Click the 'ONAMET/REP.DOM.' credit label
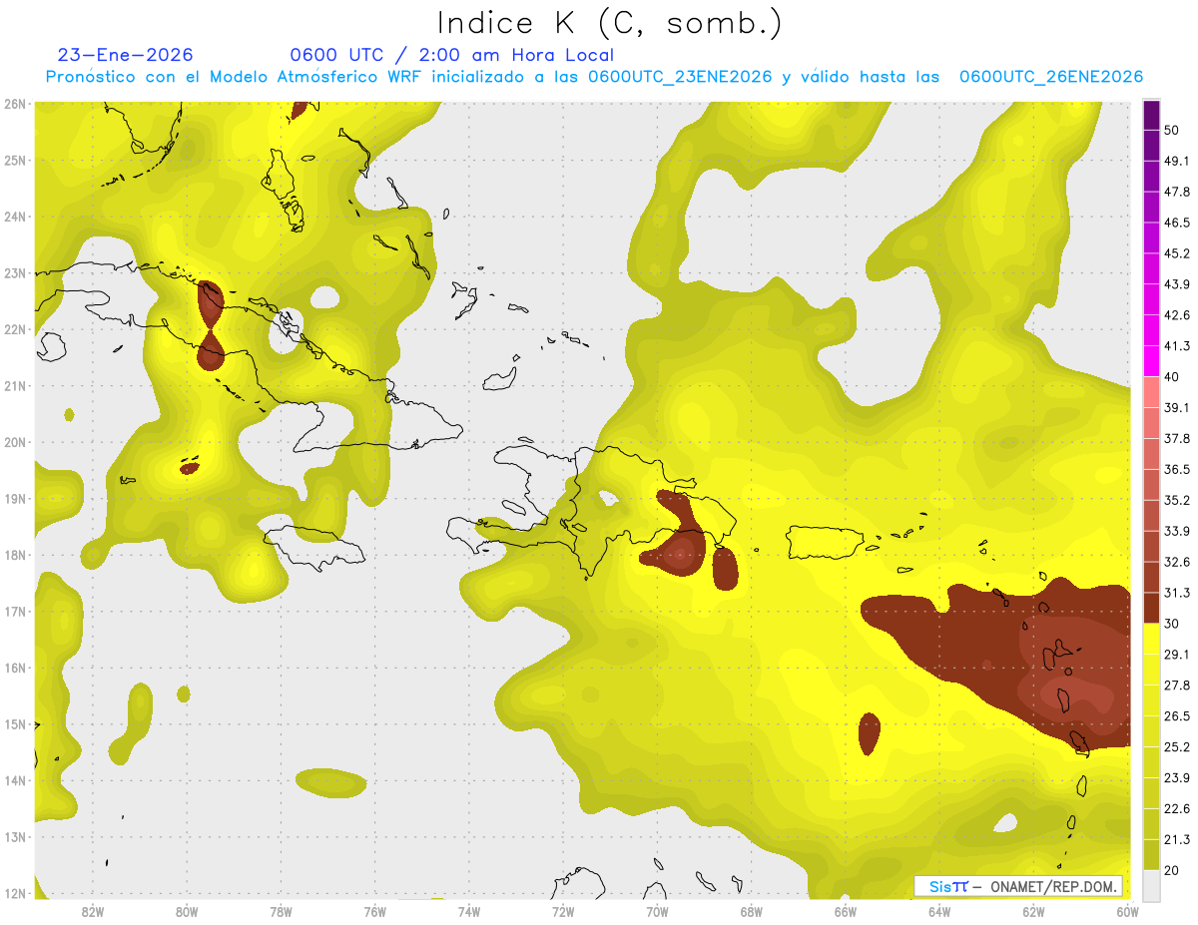The height and width of the screenshot is (925, 1198). (x=1052, y=886)
